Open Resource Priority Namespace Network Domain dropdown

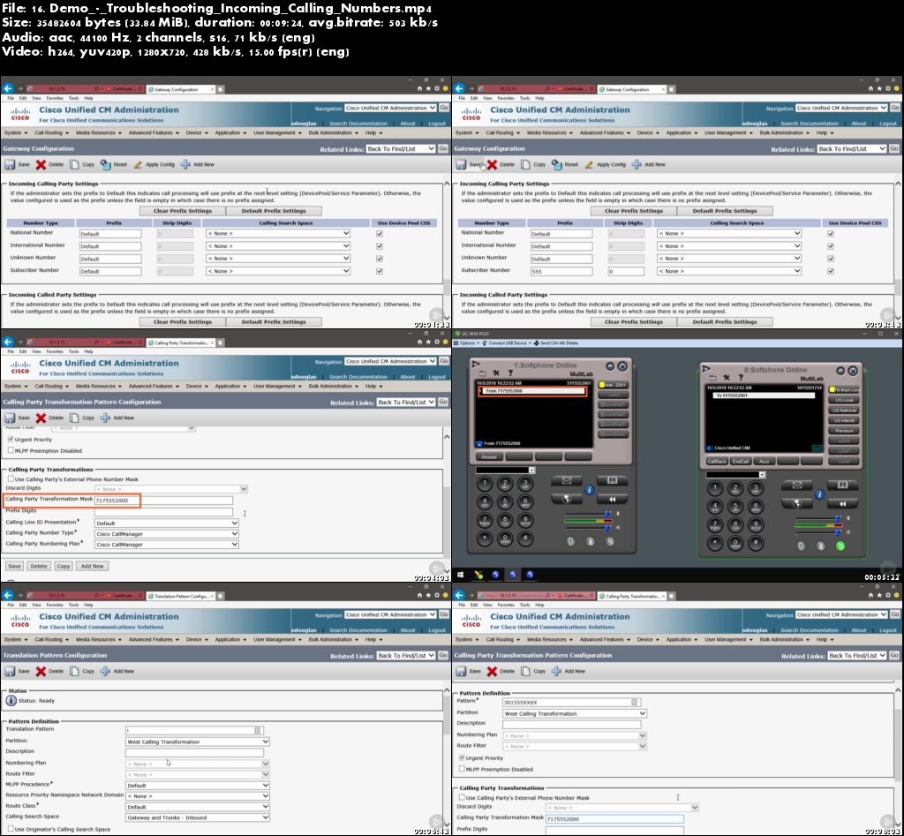[x=197, y=796]
